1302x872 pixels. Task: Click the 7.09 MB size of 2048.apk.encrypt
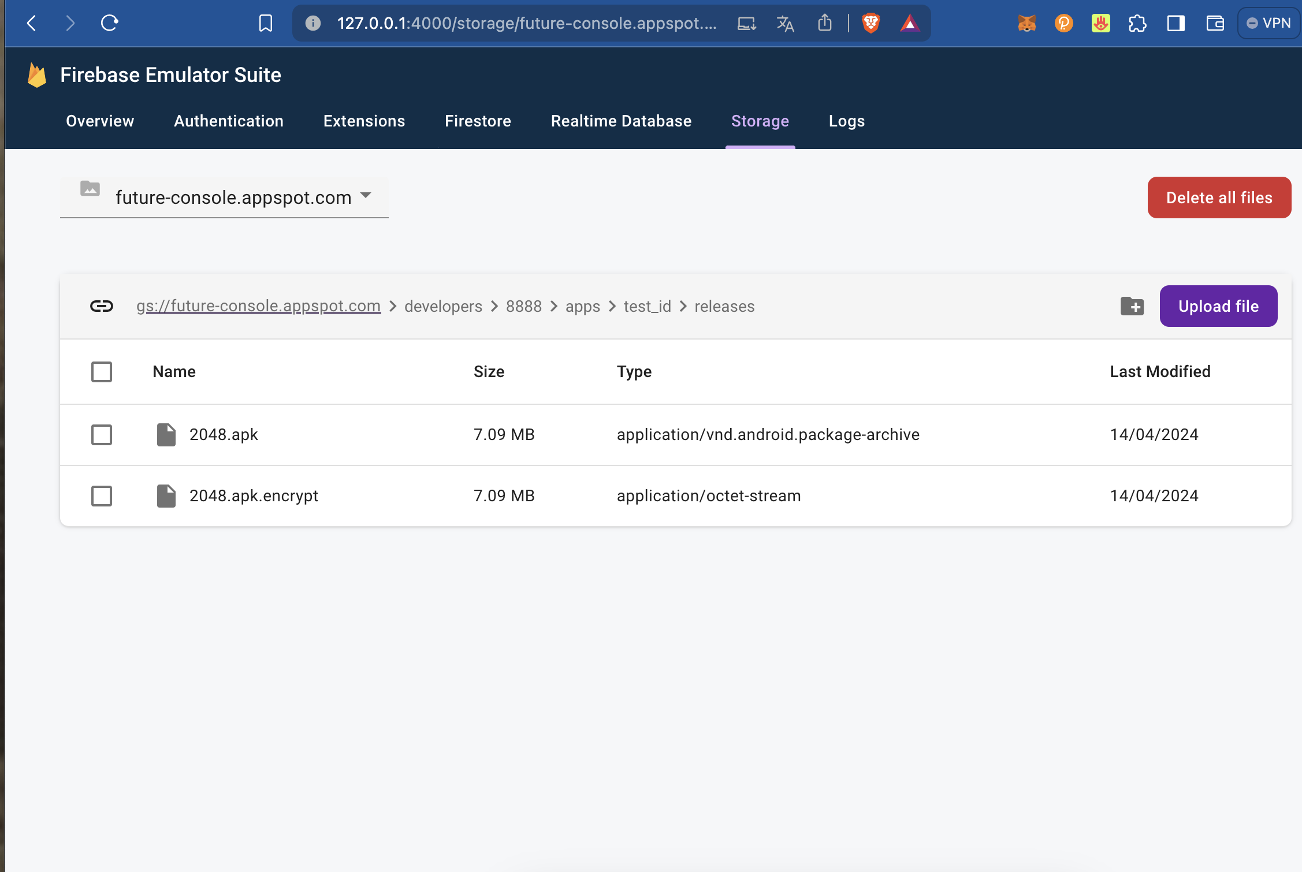tap(504, 496)
